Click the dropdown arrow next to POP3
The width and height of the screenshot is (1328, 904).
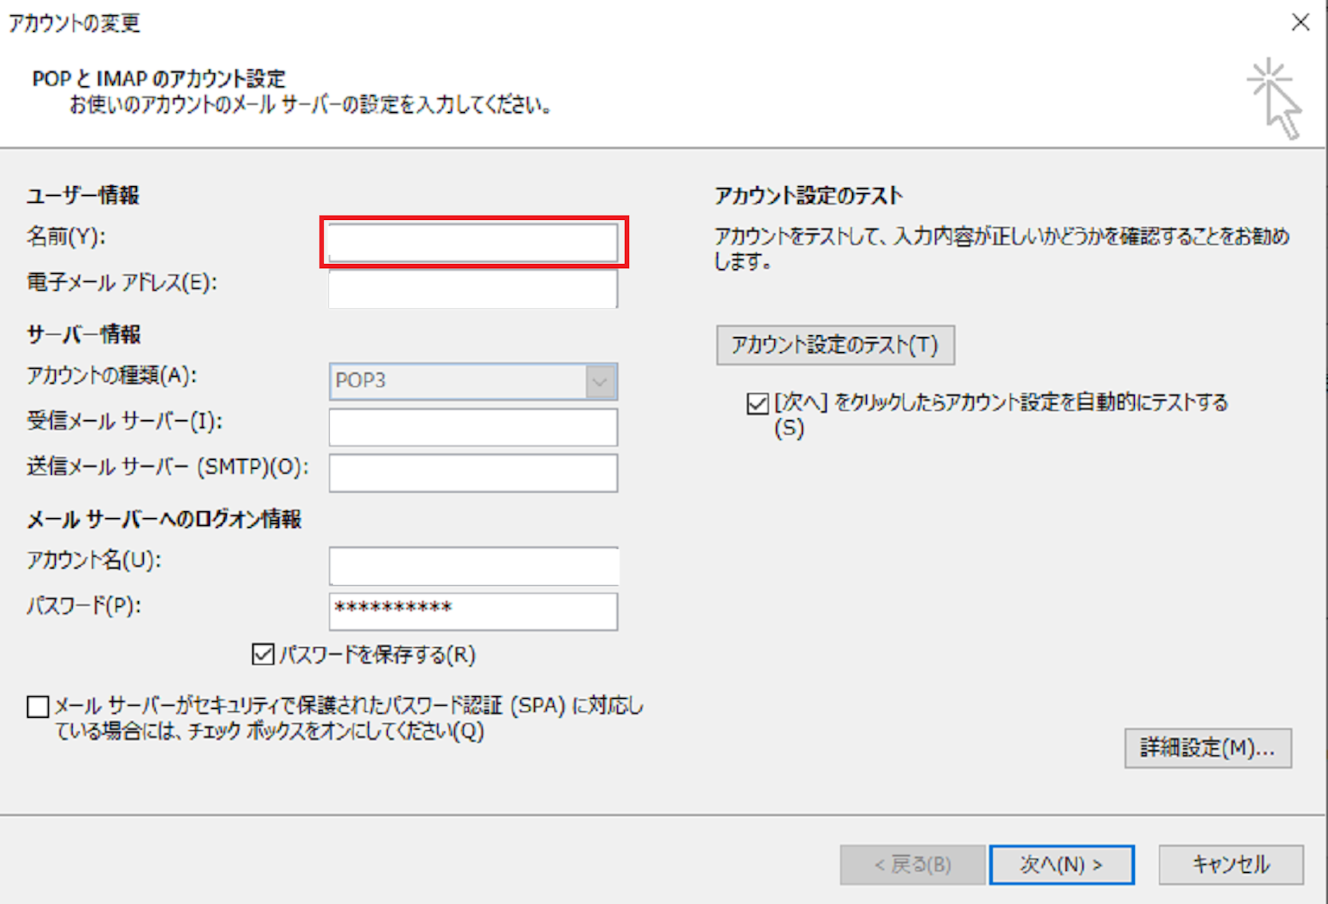tap(600, 381)
